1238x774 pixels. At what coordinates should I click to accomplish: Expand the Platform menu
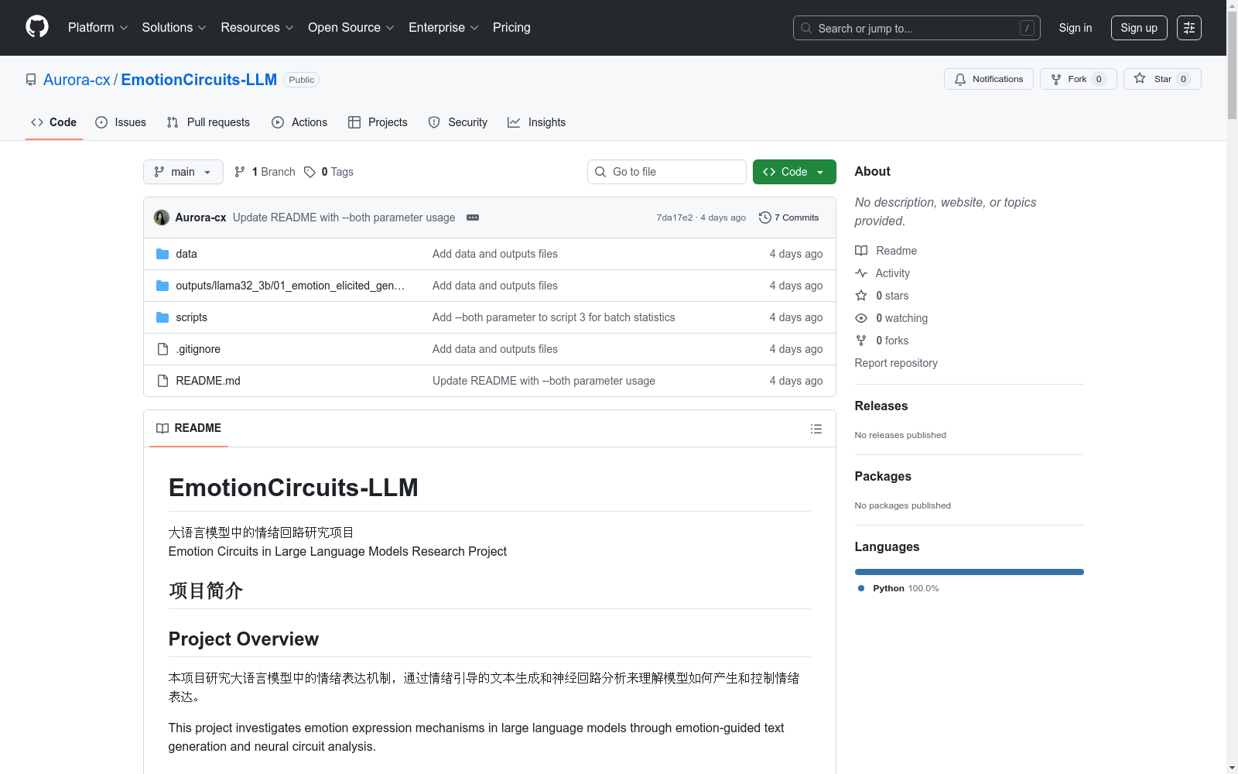click(x=97, y=28)
